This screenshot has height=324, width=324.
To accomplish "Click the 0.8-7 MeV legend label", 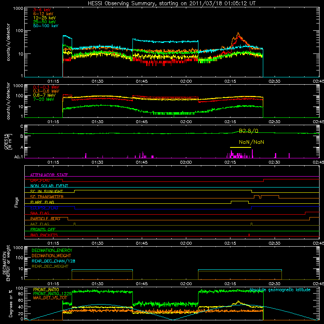I will (x=44, y=95).
